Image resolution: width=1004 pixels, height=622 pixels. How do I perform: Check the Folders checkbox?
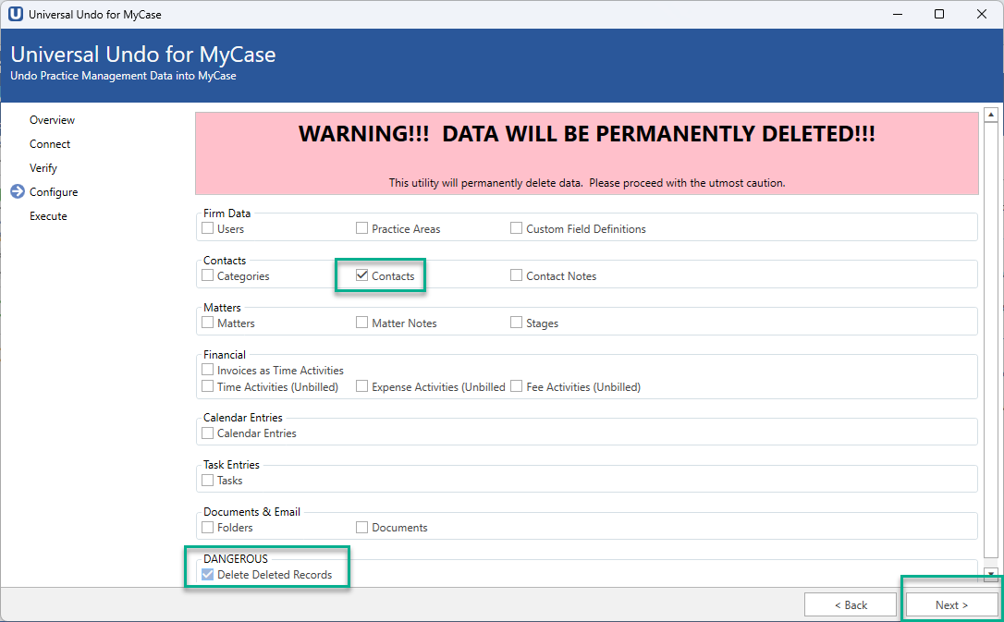pos(207,528)
